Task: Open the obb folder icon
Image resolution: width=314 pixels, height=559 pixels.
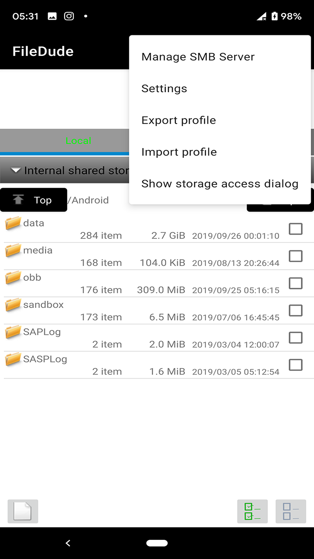Action: 14,277
